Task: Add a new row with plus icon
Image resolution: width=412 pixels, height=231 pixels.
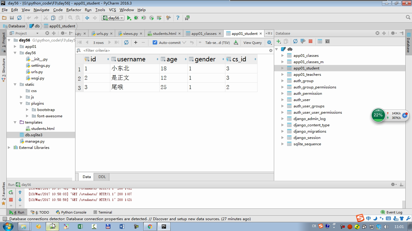Action: point(136,42)
